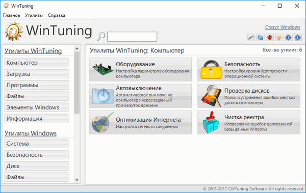Open Диск in the sidebar

click(37, 166)
